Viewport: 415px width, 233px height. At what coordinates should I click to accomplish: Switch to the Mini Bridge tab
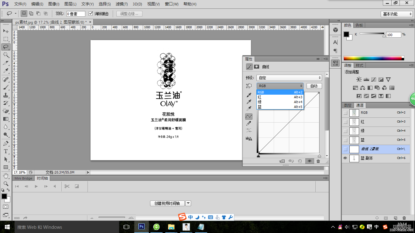pyautogui.click(x=23, y=178)
